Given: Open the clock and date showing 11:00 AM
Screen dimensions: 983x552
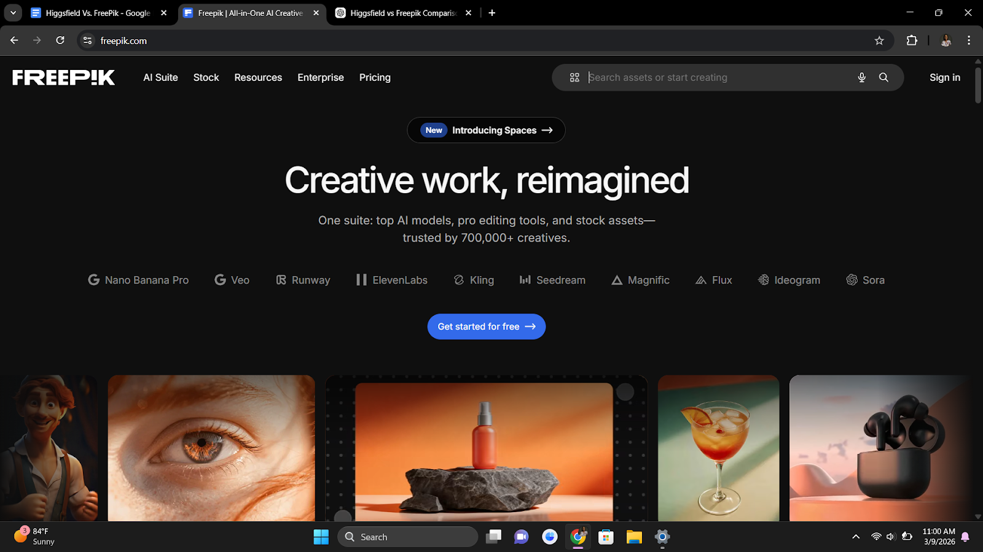Looking at the screenshot, I should coord(939,537).
